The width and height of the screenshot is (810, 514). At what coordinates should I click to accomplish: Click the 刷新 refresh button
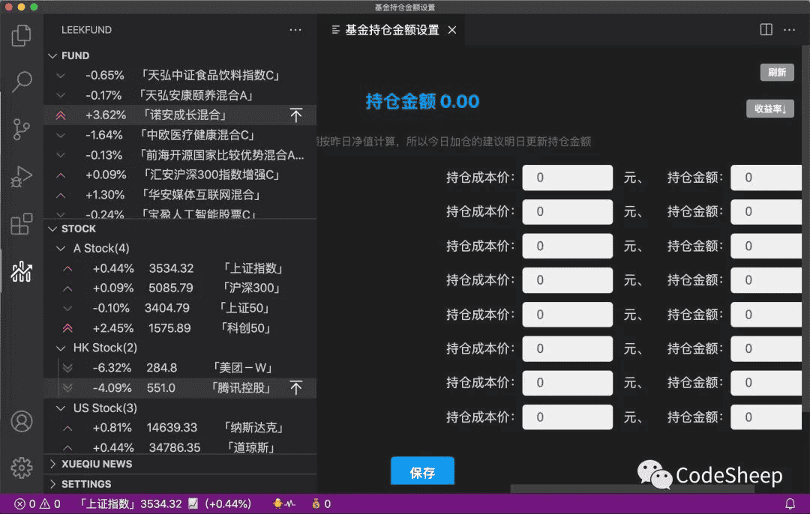777,72
